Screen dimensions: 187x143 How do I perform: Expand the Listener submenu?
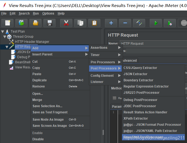(x=106, y=82)
